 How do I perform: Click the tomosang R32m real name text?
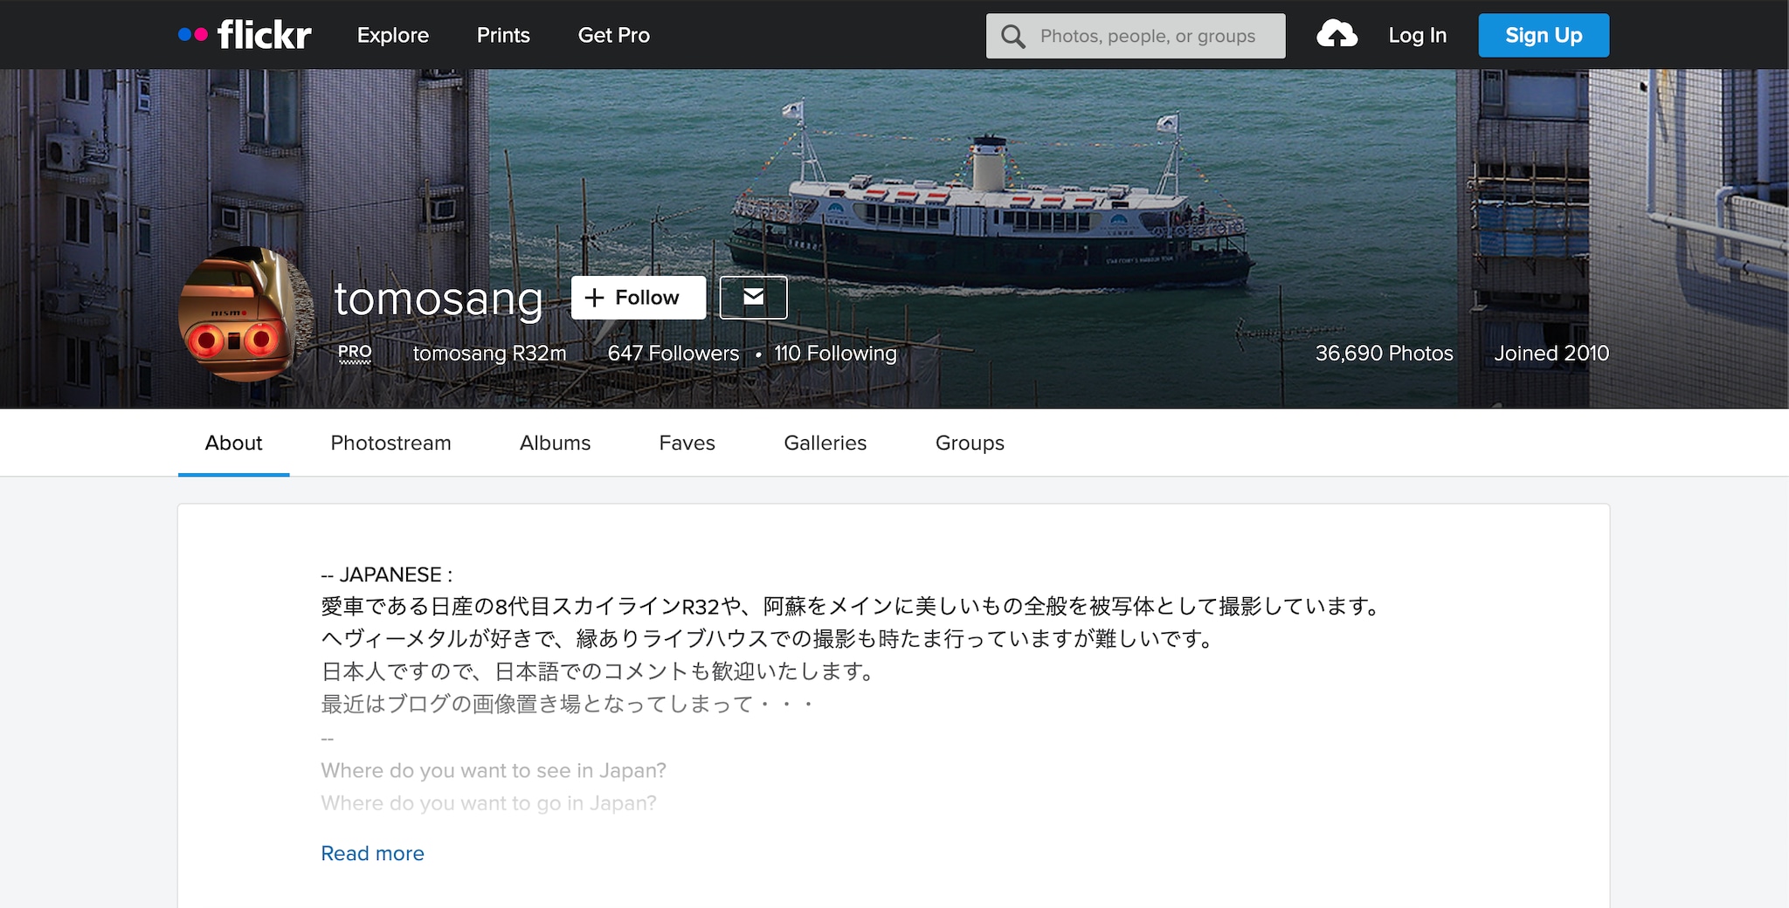[x=489, y=353]
